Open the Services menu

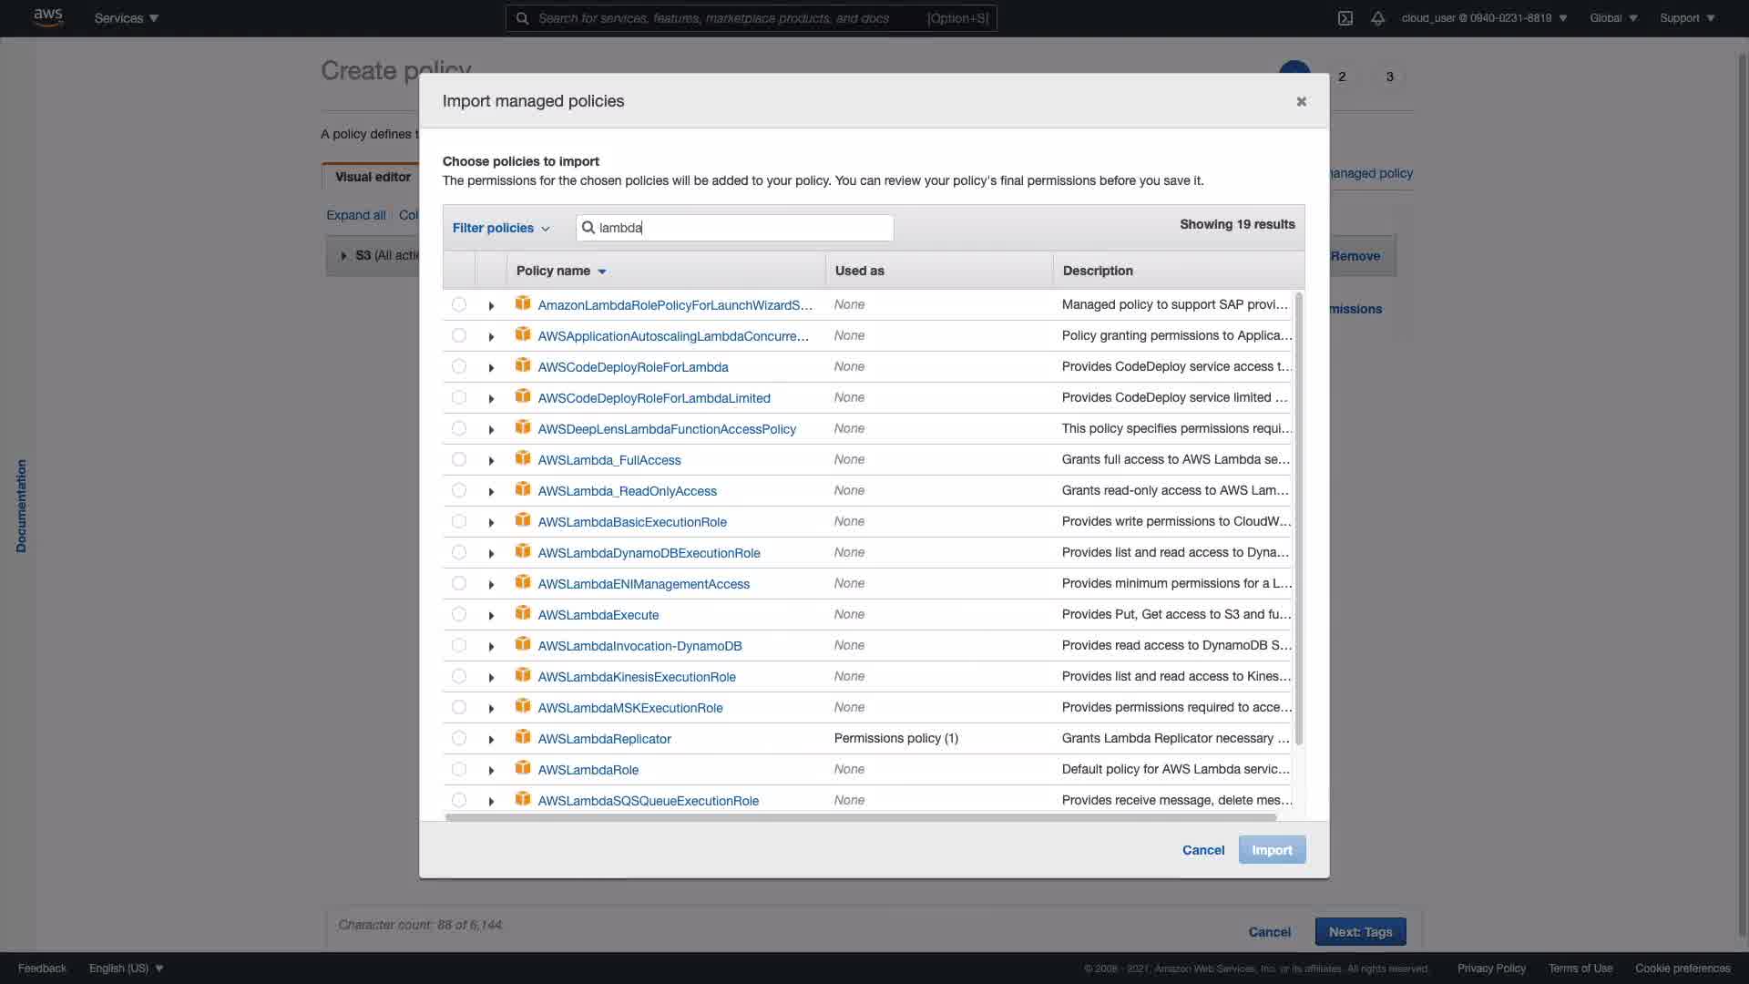point(126,18)
